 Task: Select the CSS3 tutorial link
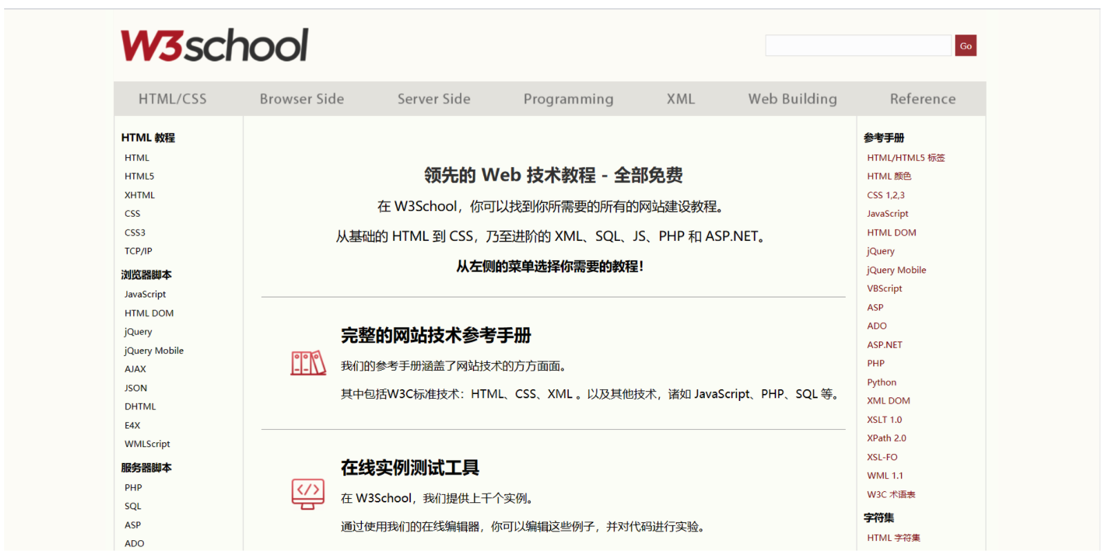tap(135, 233)
